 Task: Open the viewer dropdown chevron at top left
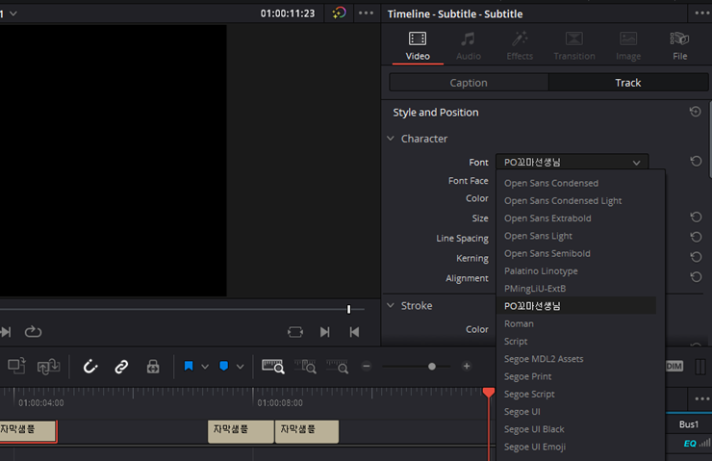pyautogui.click(x=13, y=13)
